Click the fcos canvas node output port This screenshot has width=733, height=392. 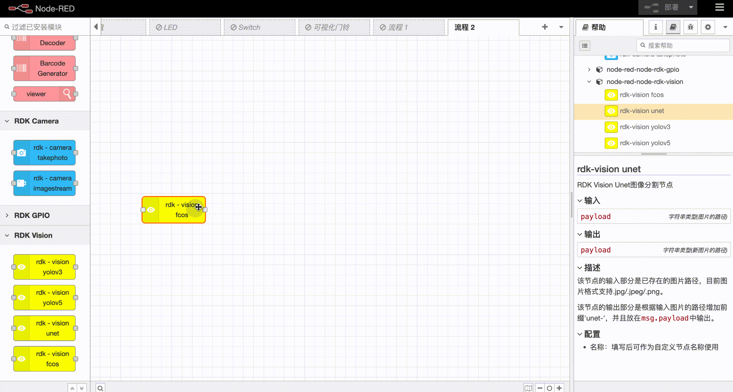[x=205, y=210]
